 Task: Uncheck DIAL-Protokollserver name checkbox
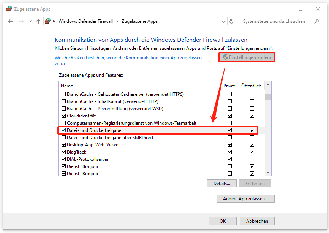(x=63, y=159)
